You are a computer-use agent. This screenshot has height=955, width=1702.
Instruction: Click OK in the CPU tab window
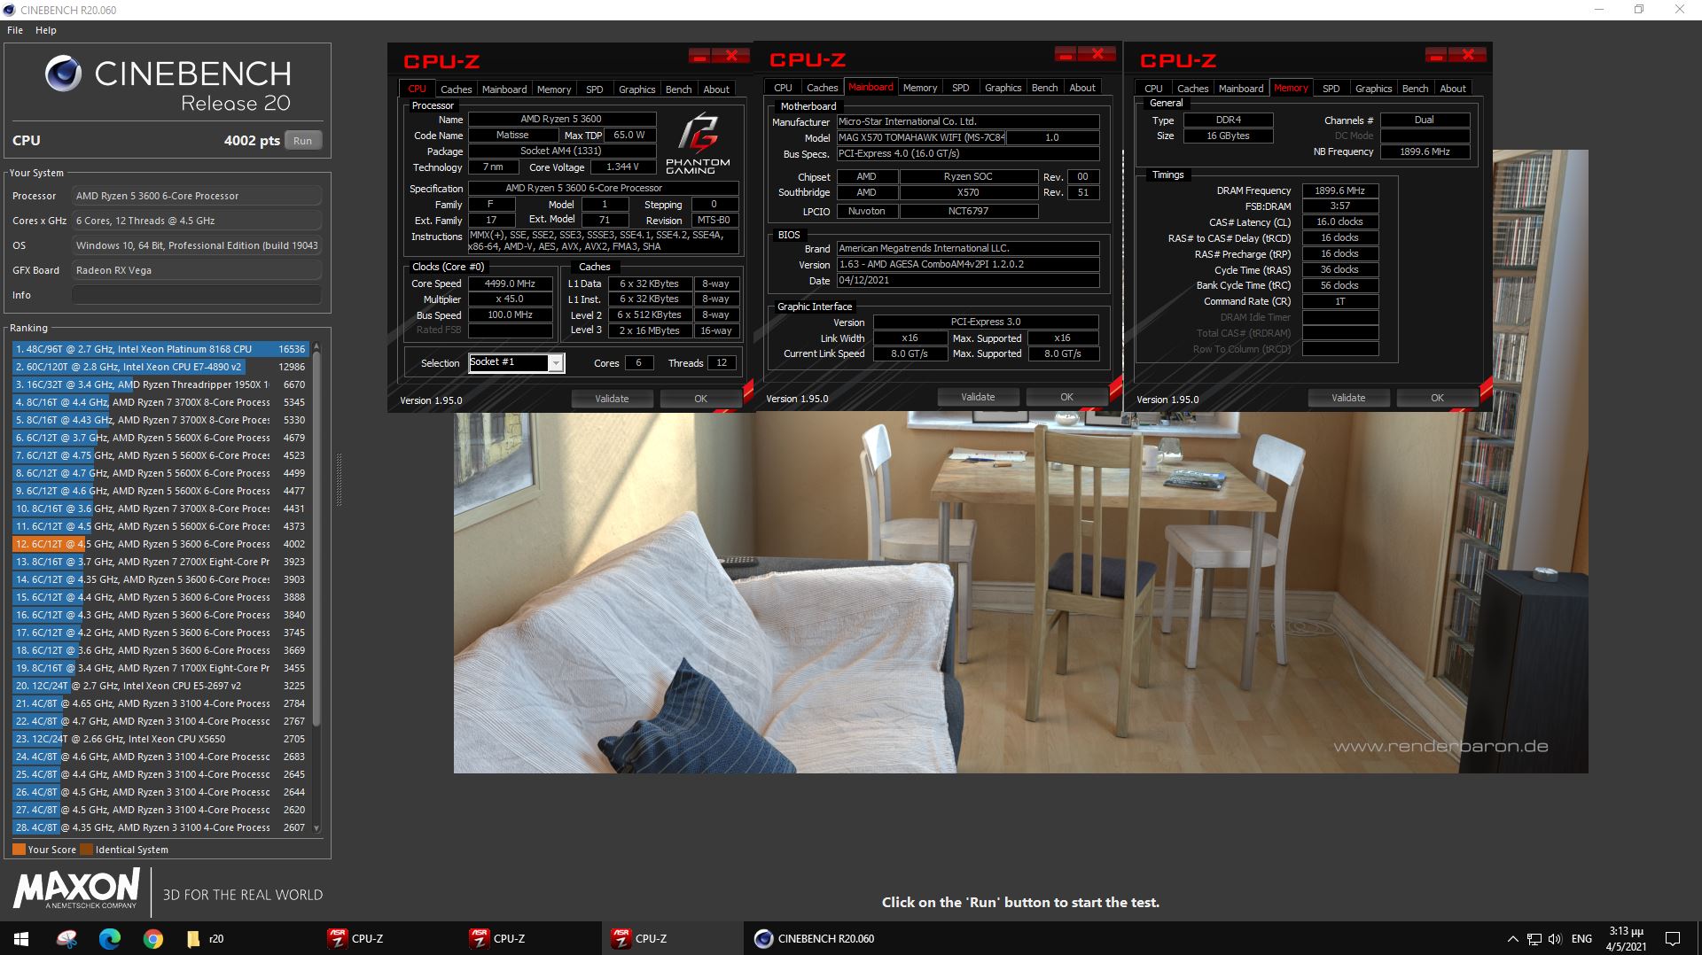(x=700, y=399)
